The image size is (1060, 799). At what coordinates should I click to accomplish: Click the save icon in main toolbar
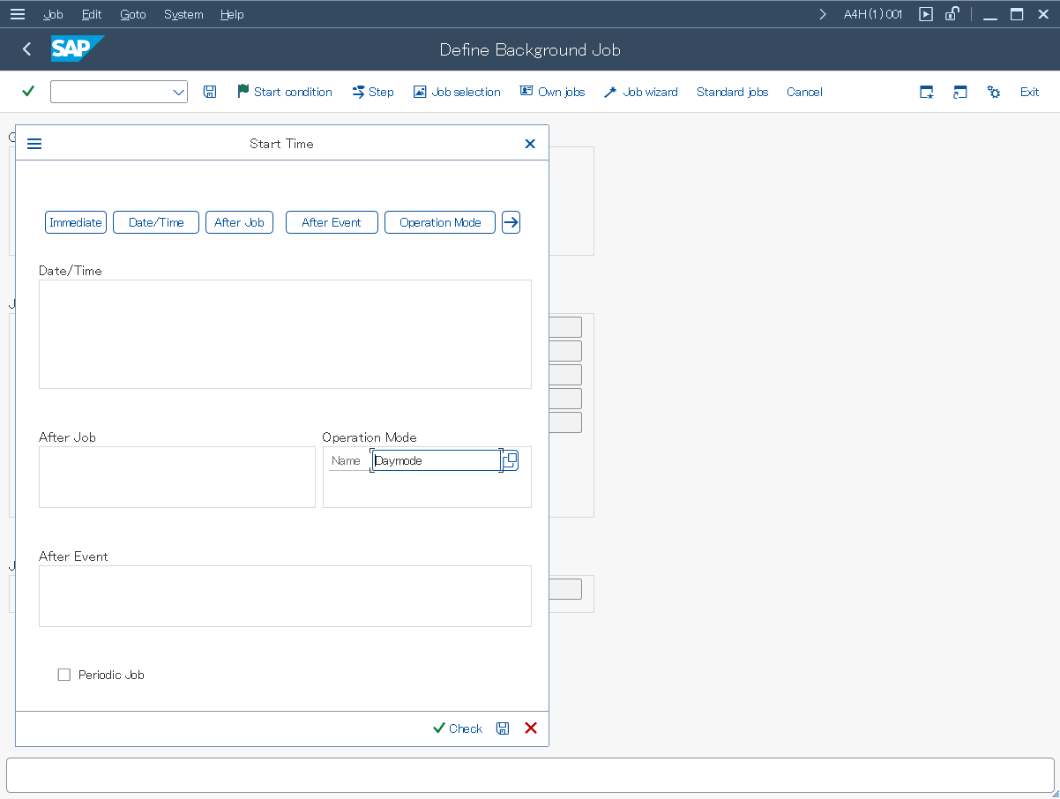tap(210, 92)
